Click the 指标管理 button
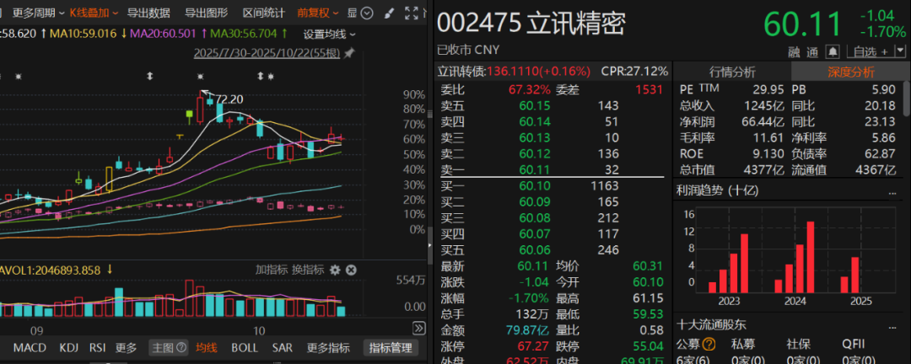The image size is (911, 364). click(x=391, y=348)
